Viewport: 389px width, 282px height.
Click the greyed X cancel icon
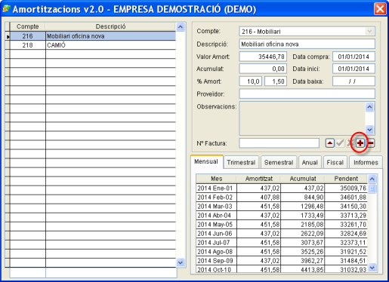point(350,143)
